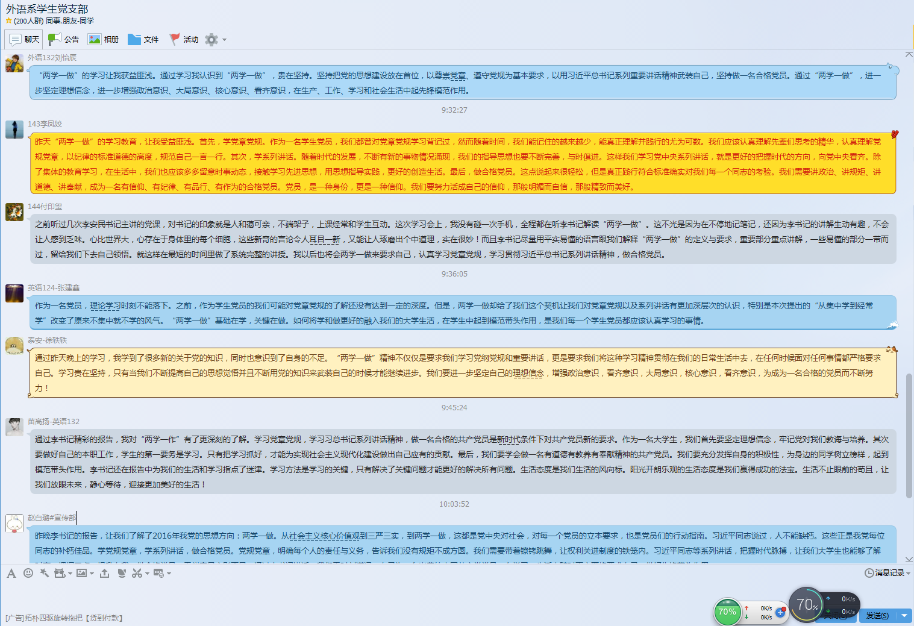Open the 文件 files tab
This screenshot has width=914, height=626.
coord(143,40)
